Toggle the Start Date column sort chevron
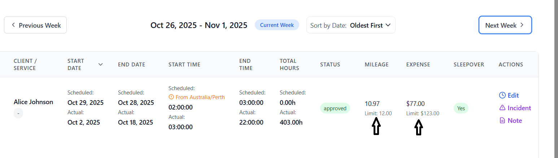 100,65
